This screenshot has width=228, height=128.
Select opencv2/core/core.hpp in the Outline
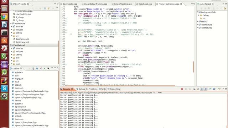(26, 122)
